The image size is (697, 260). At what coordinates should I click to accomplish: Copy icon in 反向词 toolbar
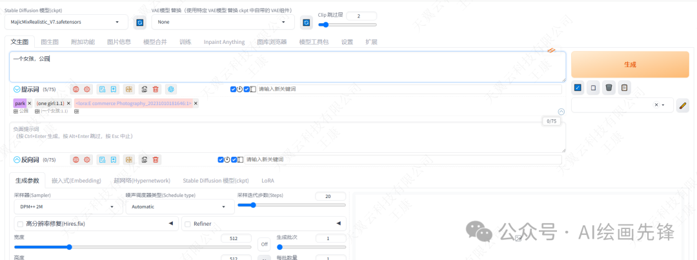click(145, 159)
